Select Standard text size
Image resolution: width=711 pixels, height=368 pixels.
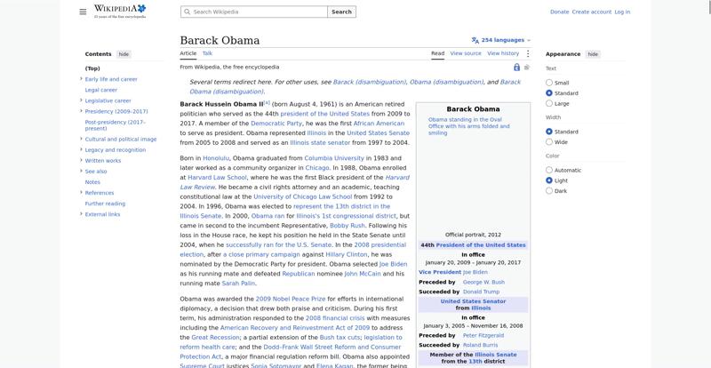(x=549, y=93)
